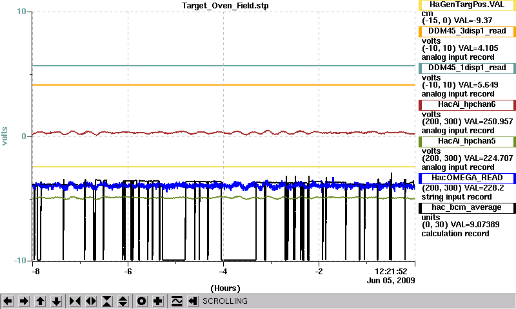This screenshot has width=516, height=309.
Task: Click the y-axis tick label -10
Action: click(x=20, y=261)
